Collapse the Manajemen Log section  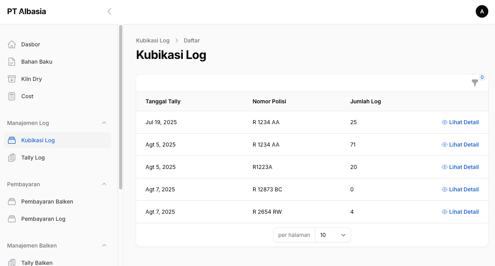[104, 123]
